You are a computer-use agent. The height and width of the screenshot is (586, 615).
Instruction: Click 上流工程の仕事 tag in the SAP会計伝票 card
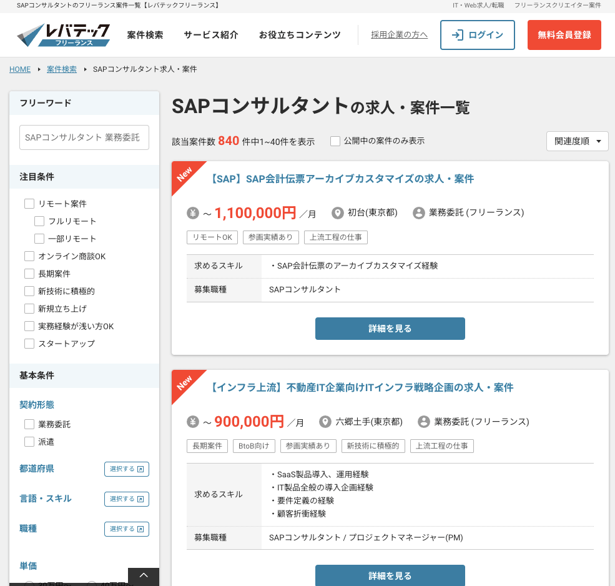(x=336, y=237)
